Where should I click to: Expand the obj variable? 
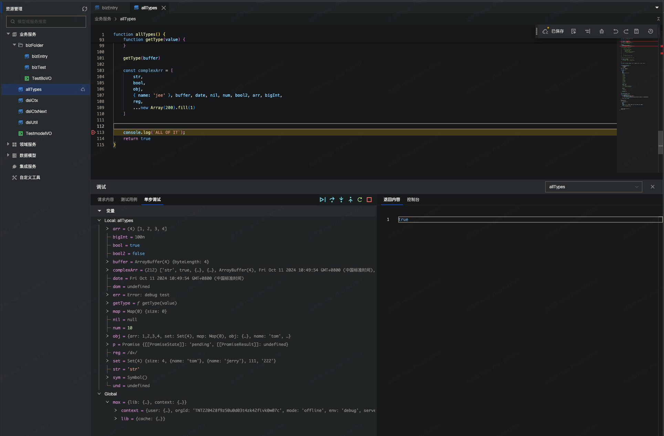pyautogui.click(x=107, y=336)
